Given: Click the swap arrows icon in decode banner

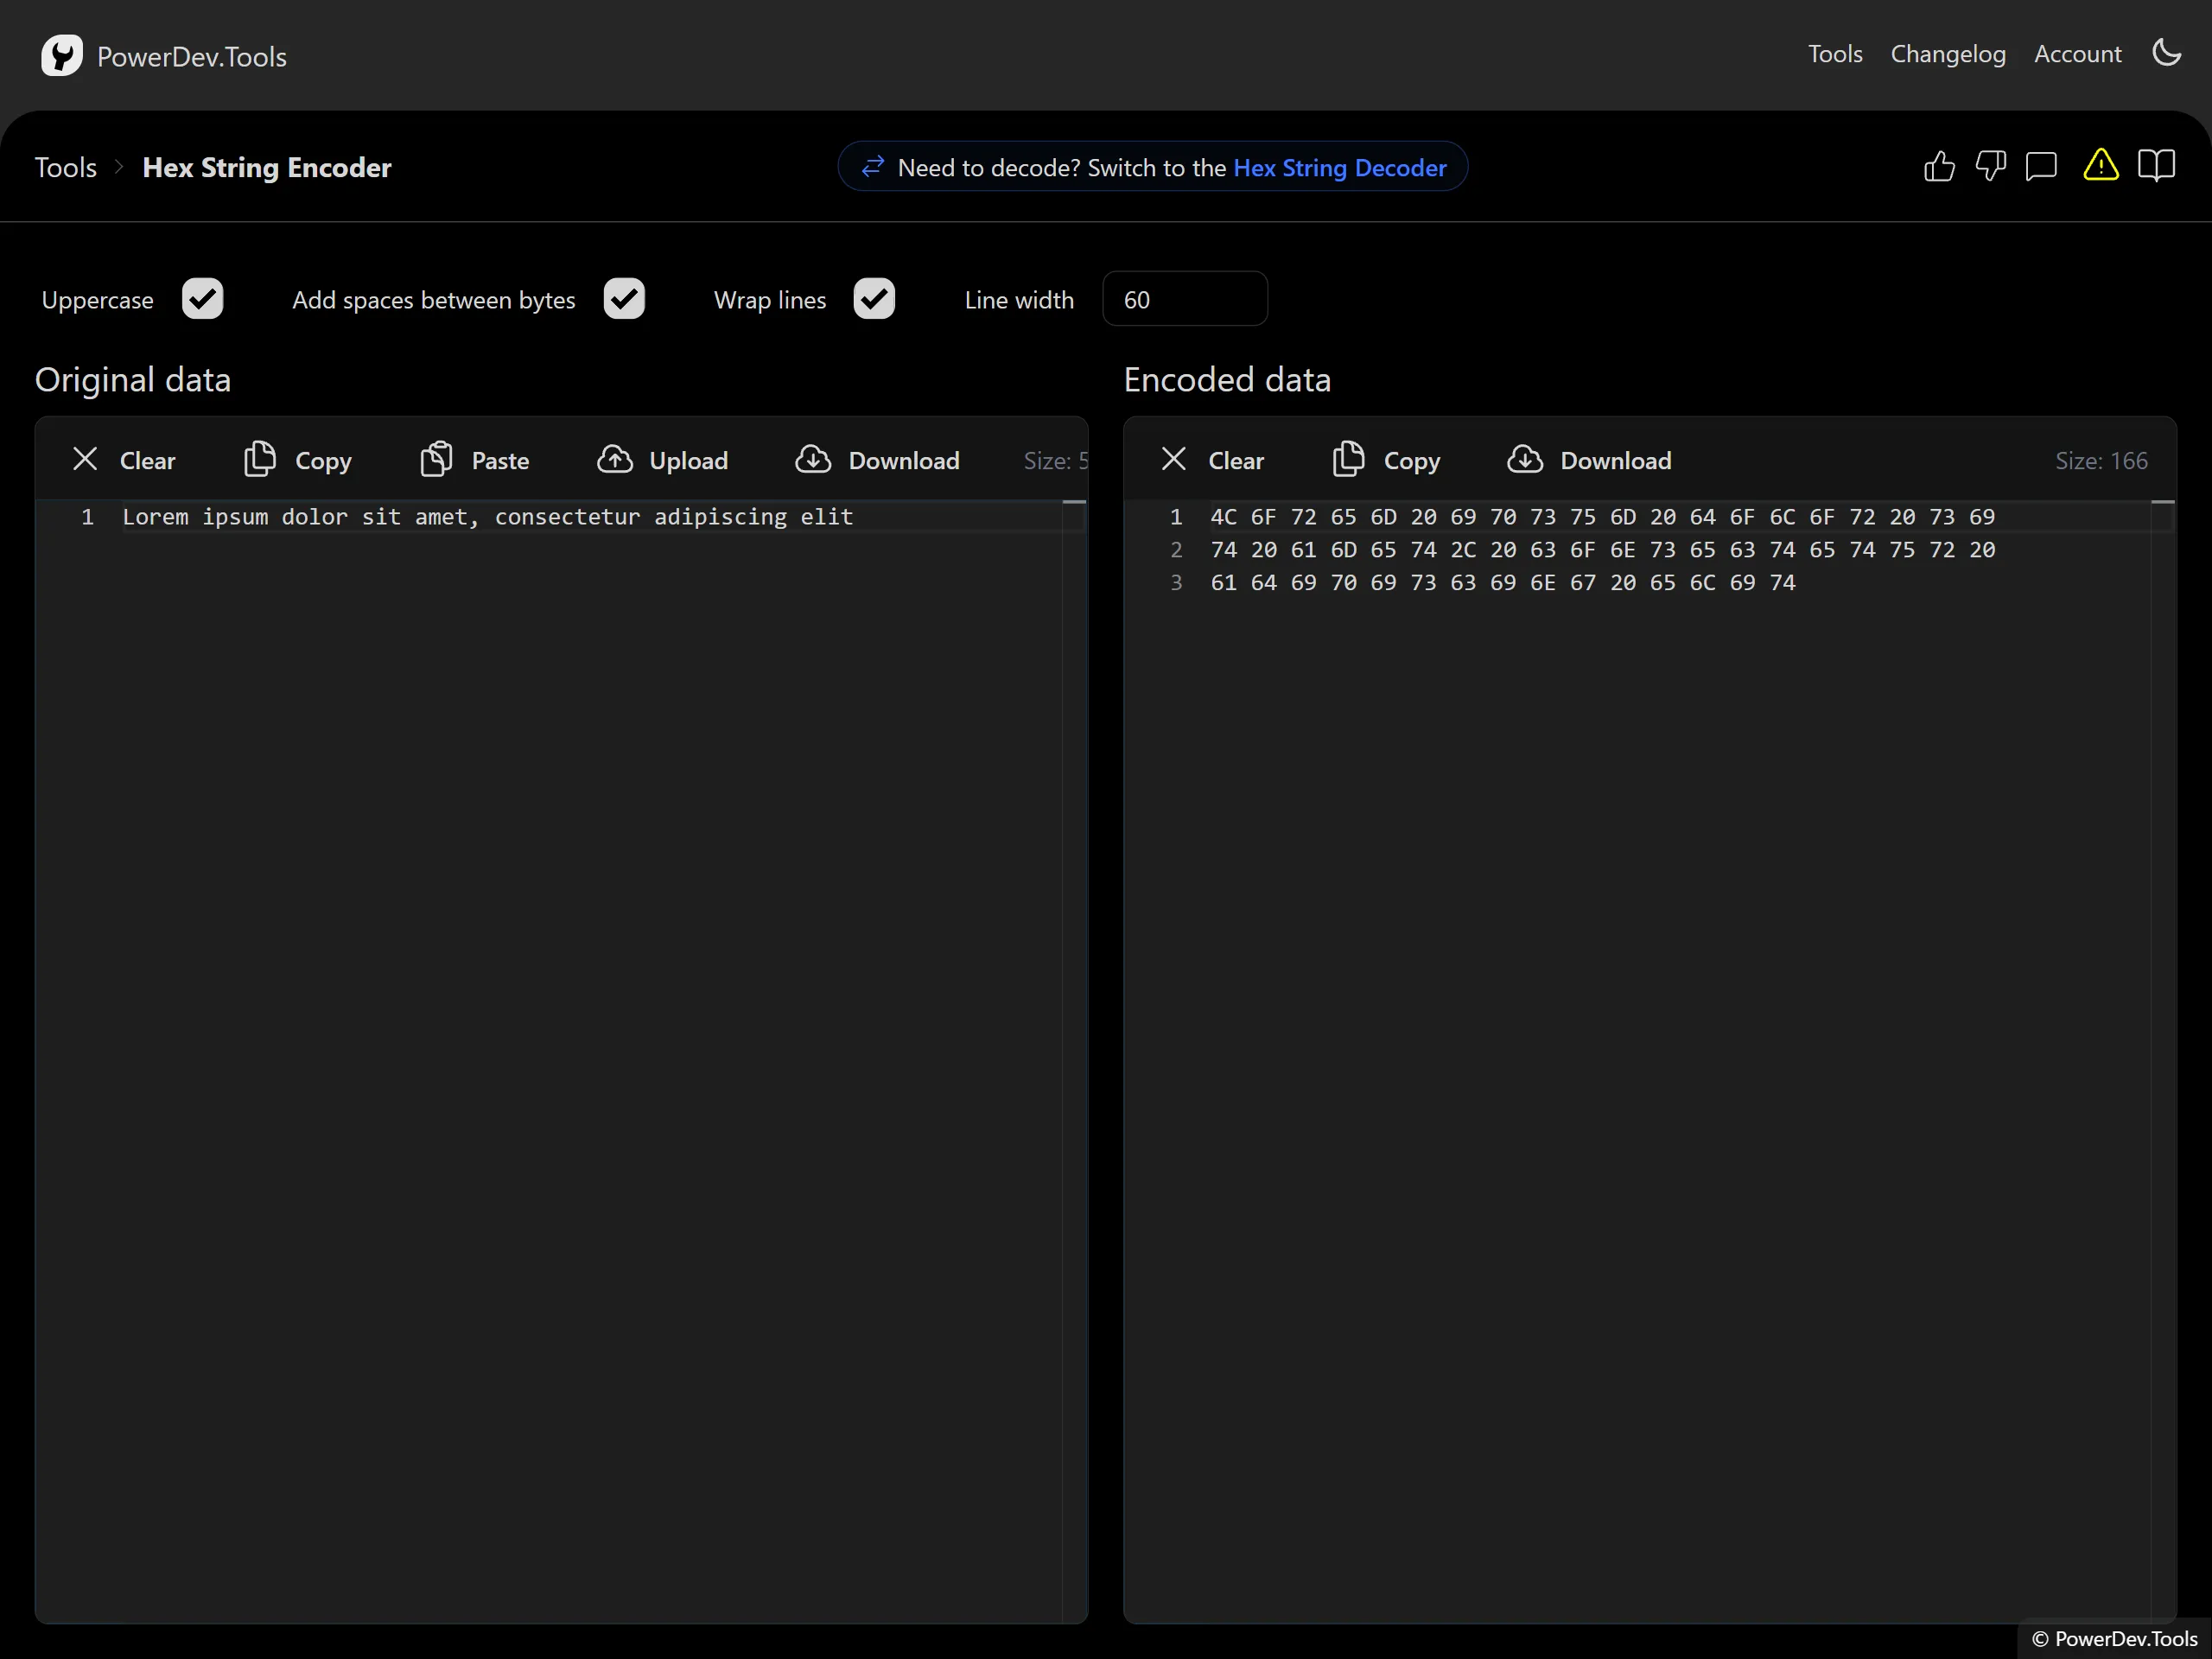Looking at the screenshot, I should point(872,166).
